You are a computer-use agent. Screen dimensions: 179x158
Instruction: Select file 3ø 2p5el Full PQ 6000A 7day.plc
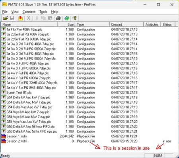29,39
